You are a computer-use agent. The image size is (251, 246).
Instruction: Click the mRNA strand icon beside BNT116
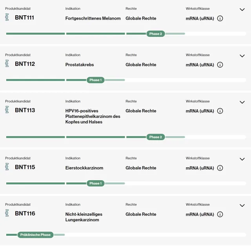[7, 213]
